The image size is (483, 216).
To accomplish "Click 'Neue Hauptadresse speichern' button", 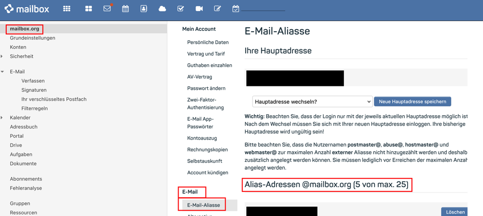I will pos(412,102).
